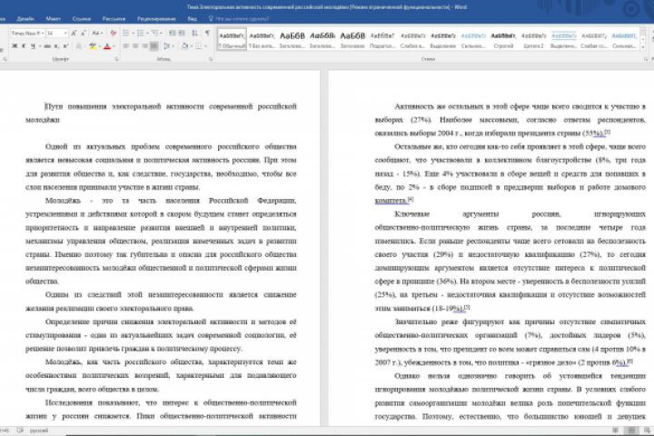Switch to Web Layout view in status bar
This screenshot has width=654, height=436.
tap(647, 431)
